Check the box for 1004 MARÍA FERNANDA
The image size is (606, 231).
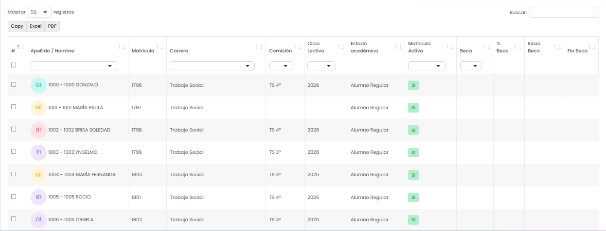(x=14, y=174)
